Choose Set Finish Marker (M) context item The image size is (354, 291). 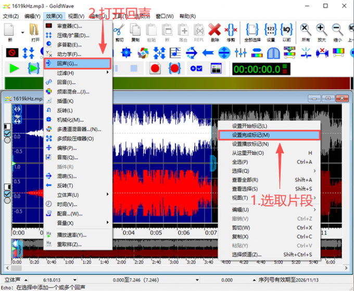point(269,135)
